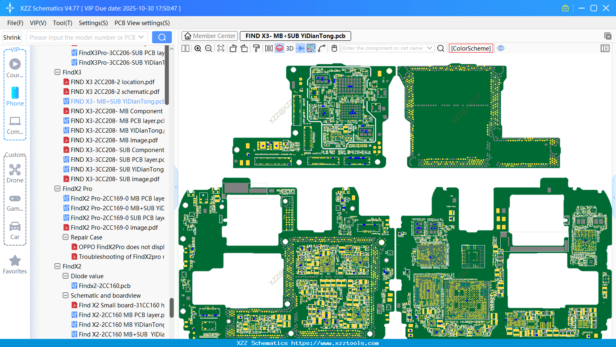616x347 pixels.
Task: Collapse the left file tree panel handle
Action: (x=176, y=187)
